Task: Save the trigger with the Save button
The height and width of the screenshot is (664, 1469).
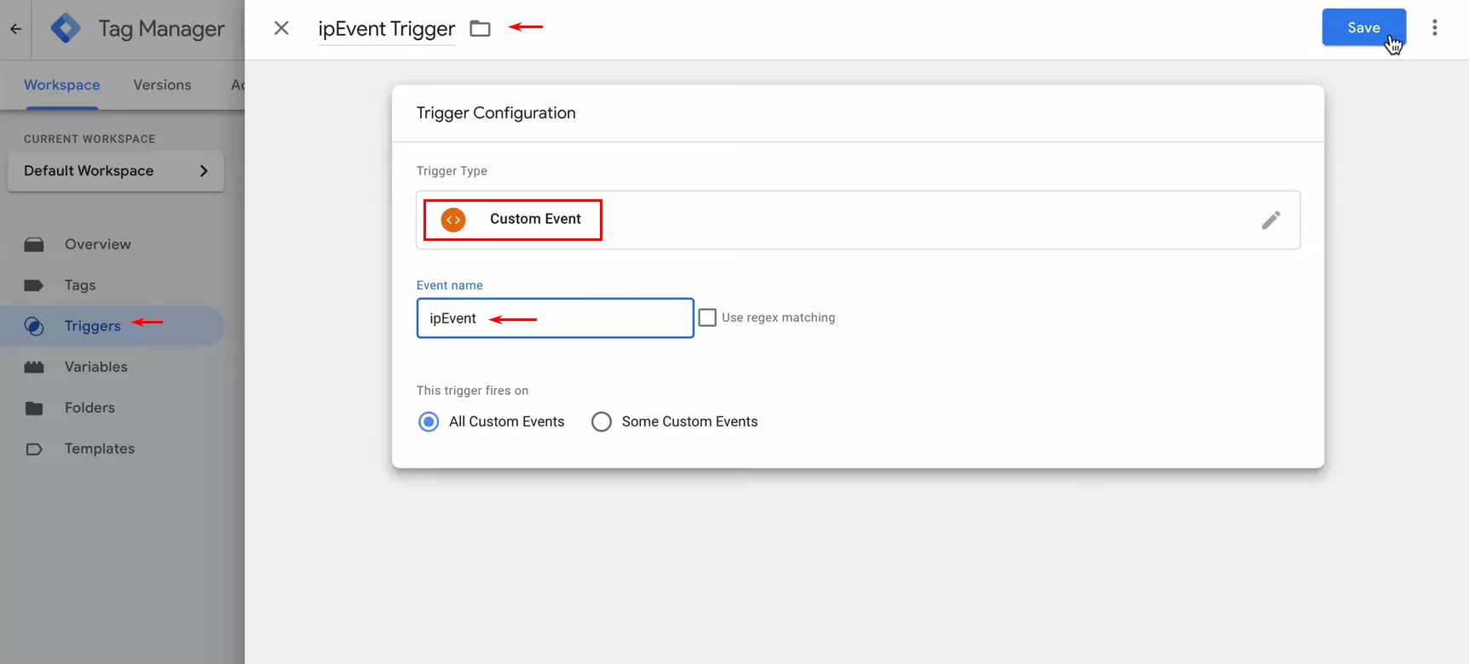Action: 1363,27
